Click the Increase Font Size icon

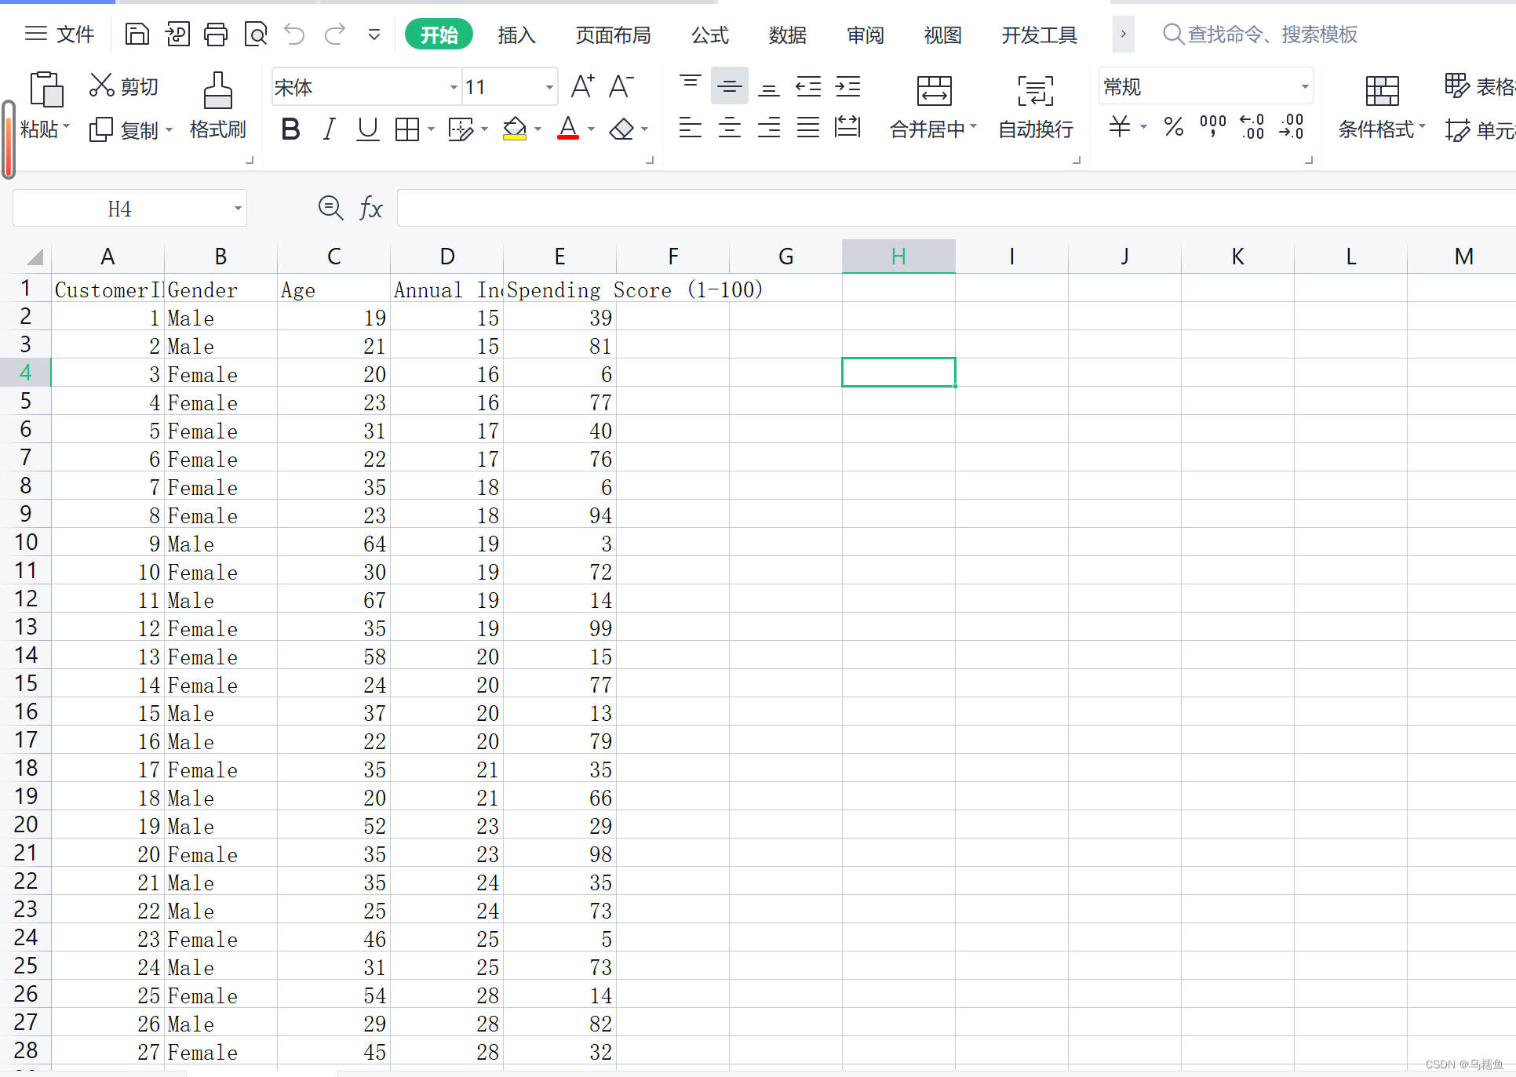pos(582,86)
